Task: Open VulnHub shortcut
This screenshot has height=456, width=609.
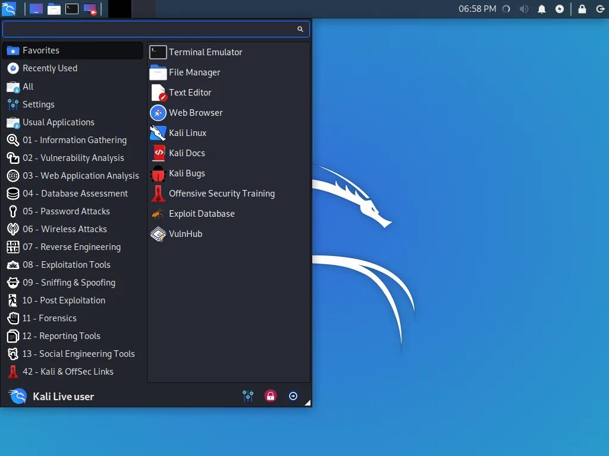Action: point(229,233)
